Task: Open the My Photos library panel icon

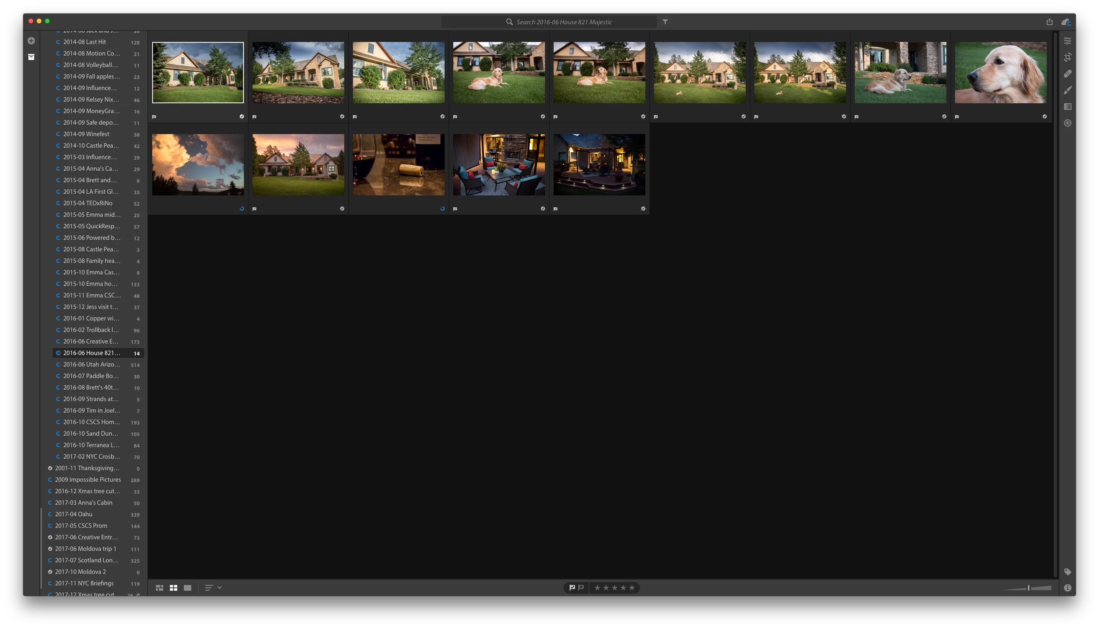Action: pos(31,57)
